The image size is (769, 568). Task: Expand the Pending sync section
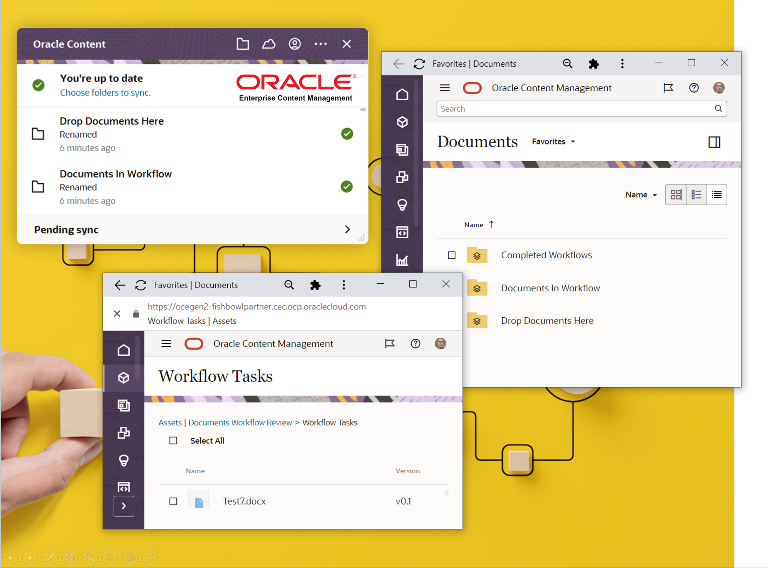coord(192,230)
